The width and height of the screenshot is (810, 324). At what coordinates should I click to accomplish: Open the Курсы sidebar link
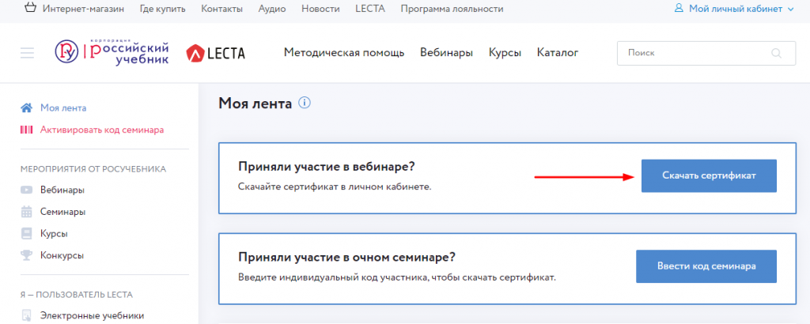[x=55, y=233]
